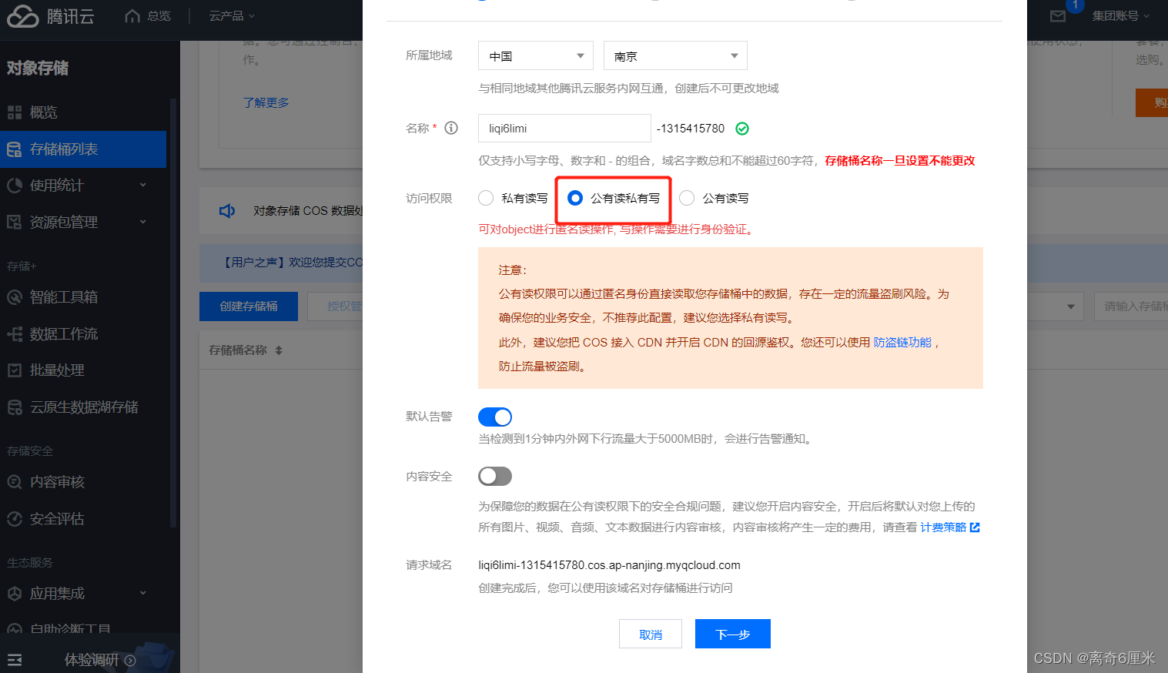
Task: Click the bucket name input field
Action: click(x=564, y=129)
